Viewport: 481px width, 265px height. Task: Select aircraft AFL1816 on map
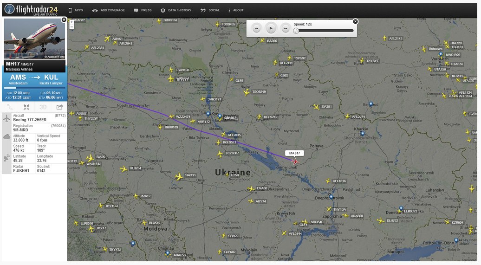point(328,181)
